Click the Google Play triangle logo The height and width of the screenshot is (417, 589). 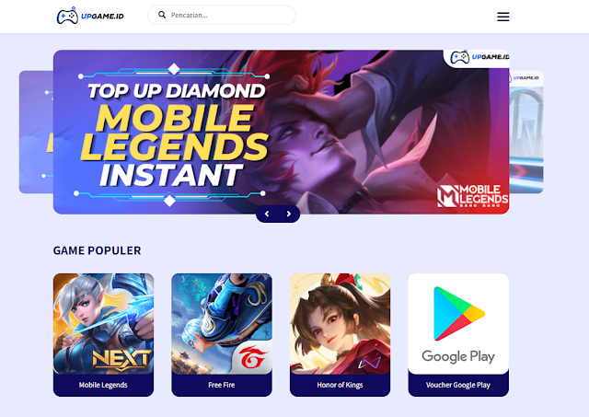point(458,314)
